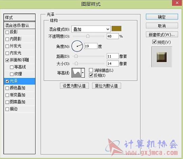
Task: Open the blend mode 叠加 dropdown
Action: click(91, 29)
